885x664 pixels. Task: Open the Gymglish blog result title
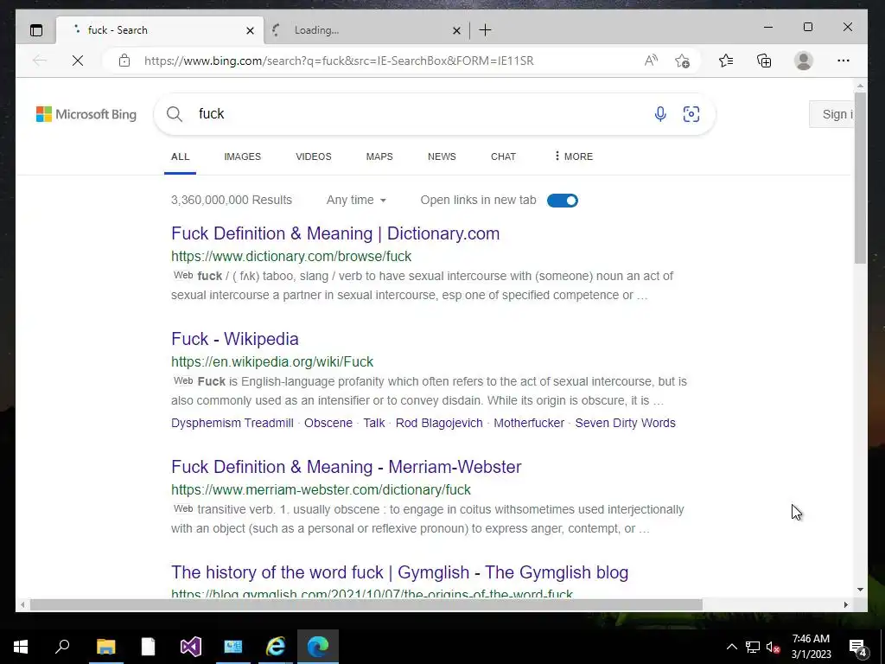(x=399, y=572)
